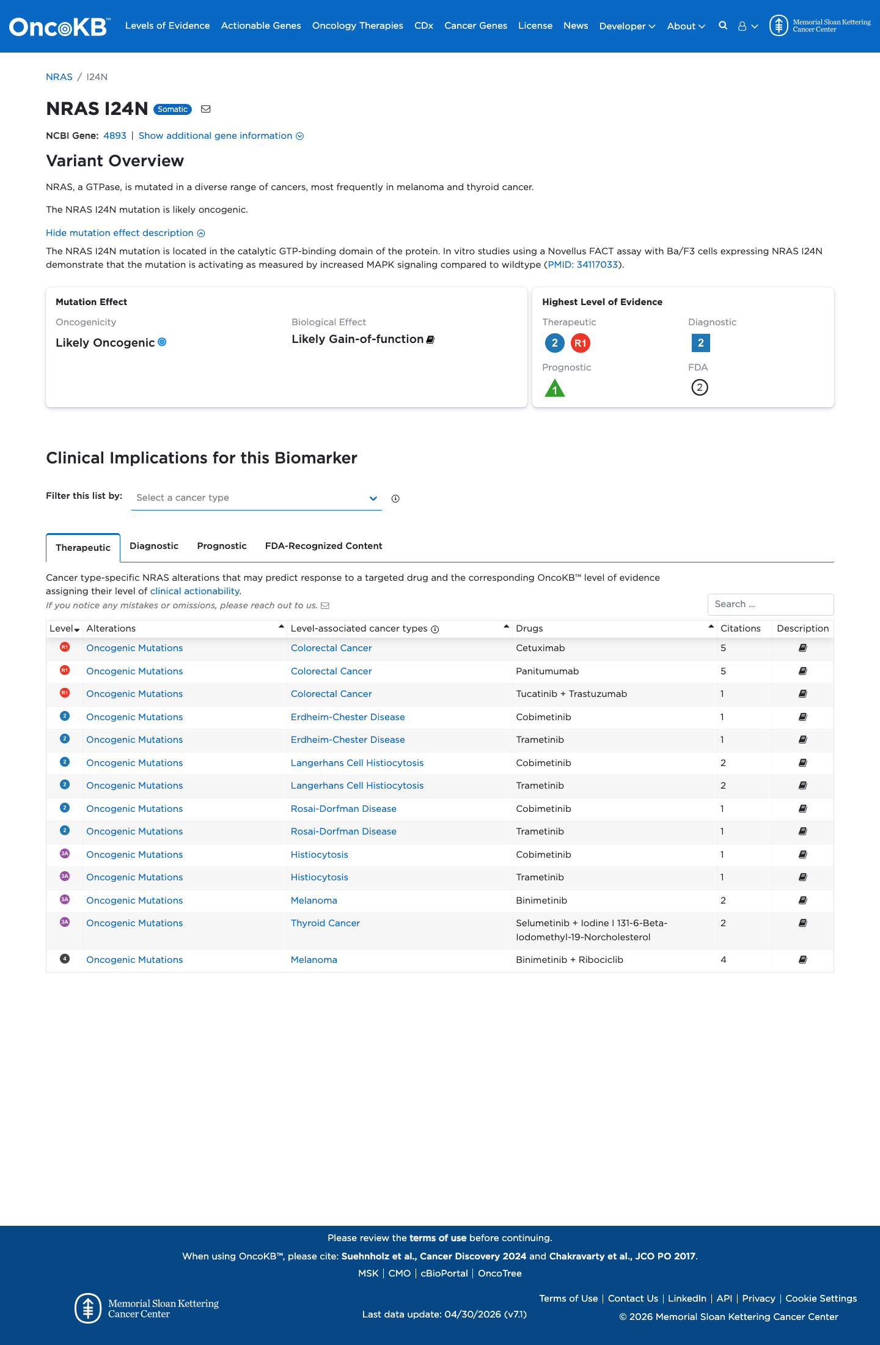This screenshot has width=880, height=1345.
Task: Click the API footer link
Action: tap(724, 1299)
